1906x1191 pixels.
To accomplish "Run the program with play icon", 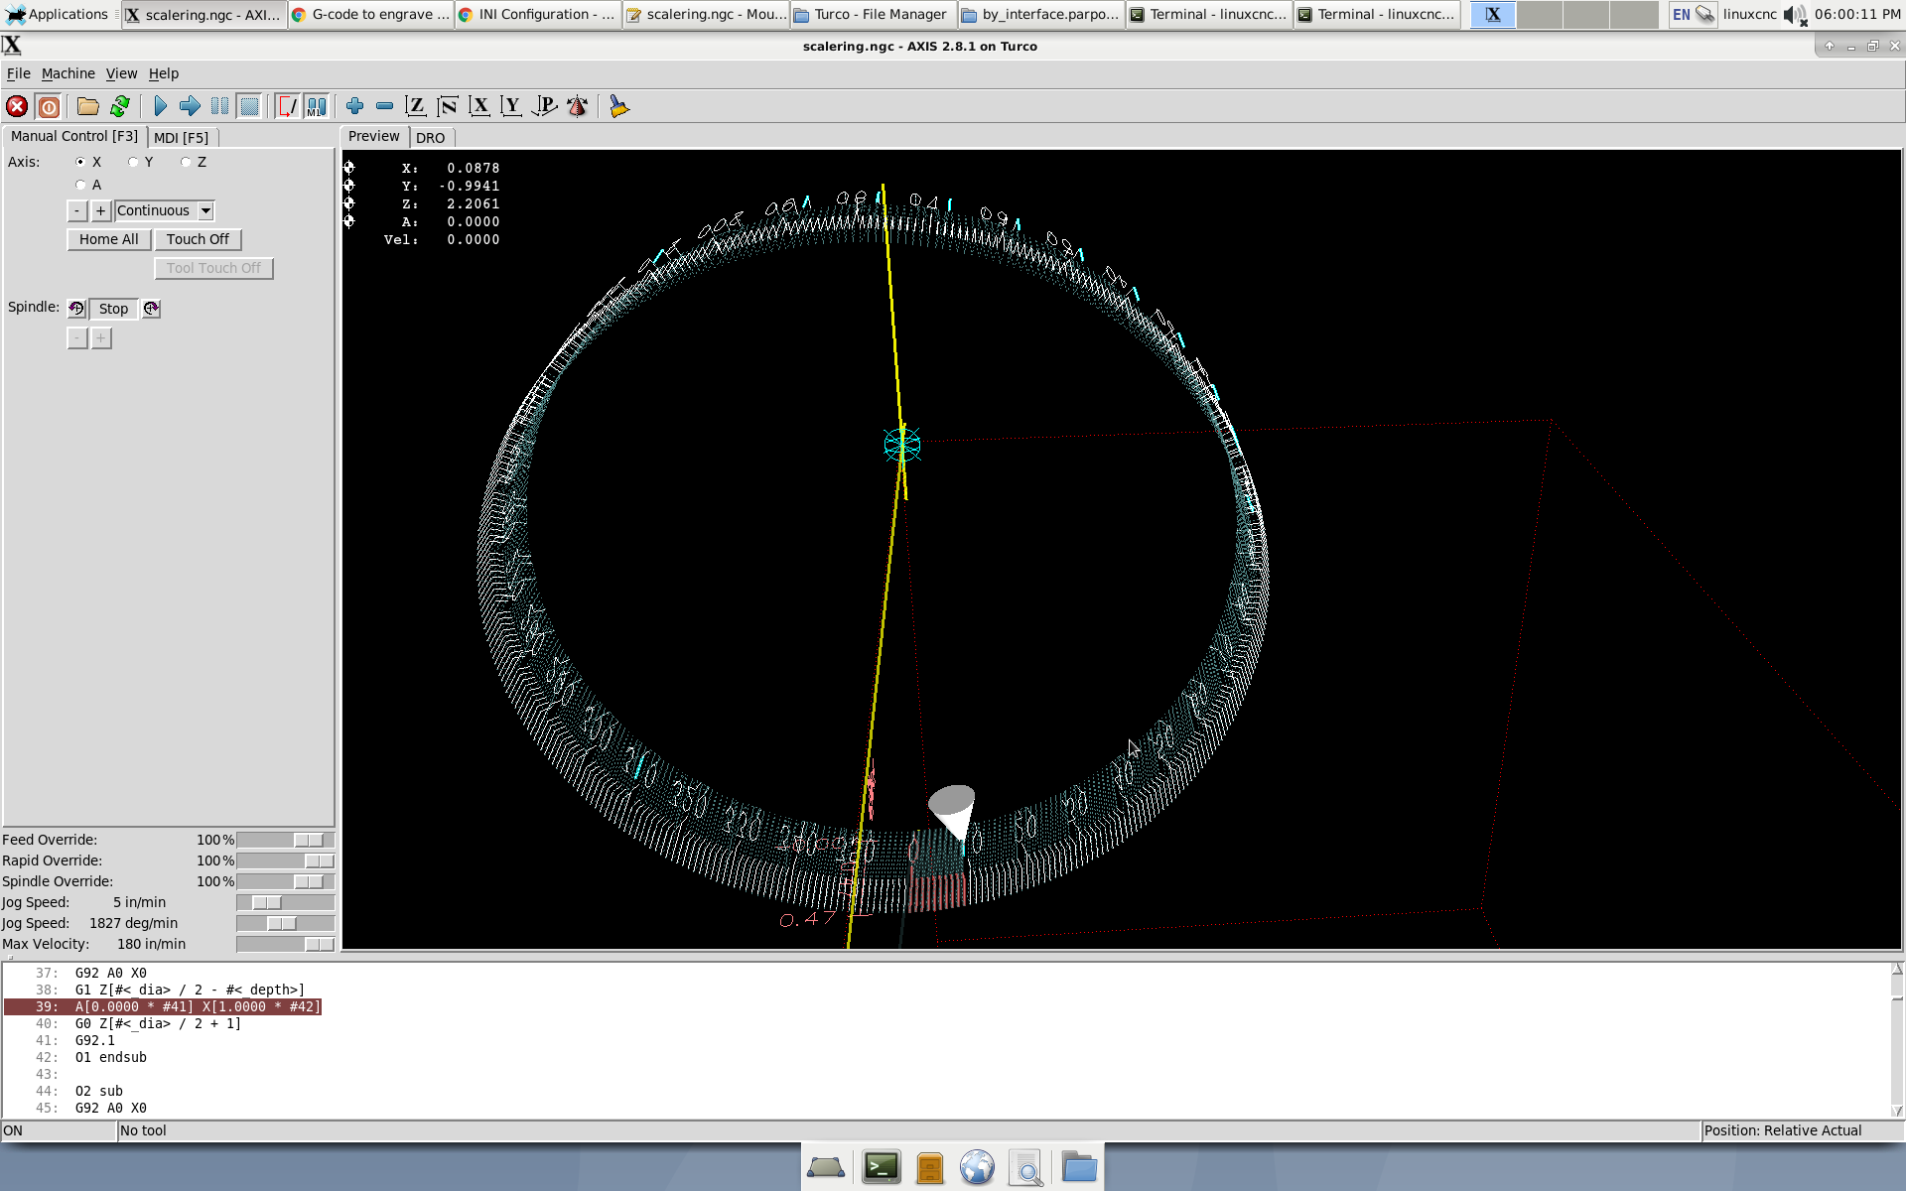I will [x=160, y=106].
